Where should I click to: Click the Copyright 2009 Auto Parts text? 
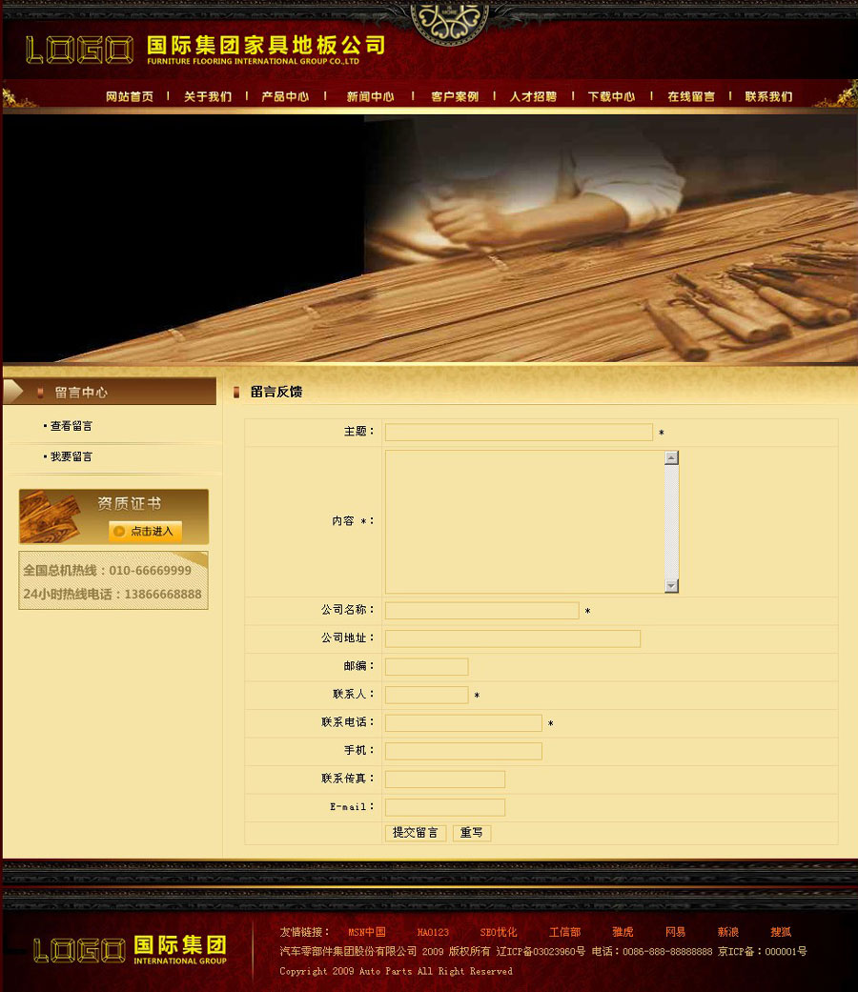click(x=396, y=971)
